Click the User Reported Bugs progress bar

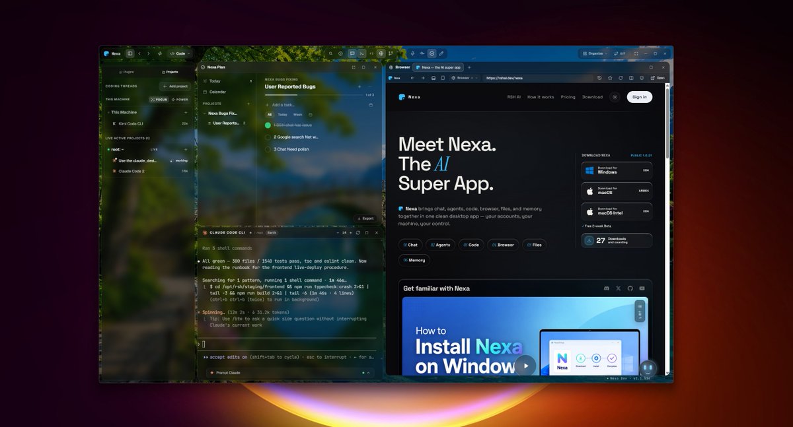coord(315,95)
